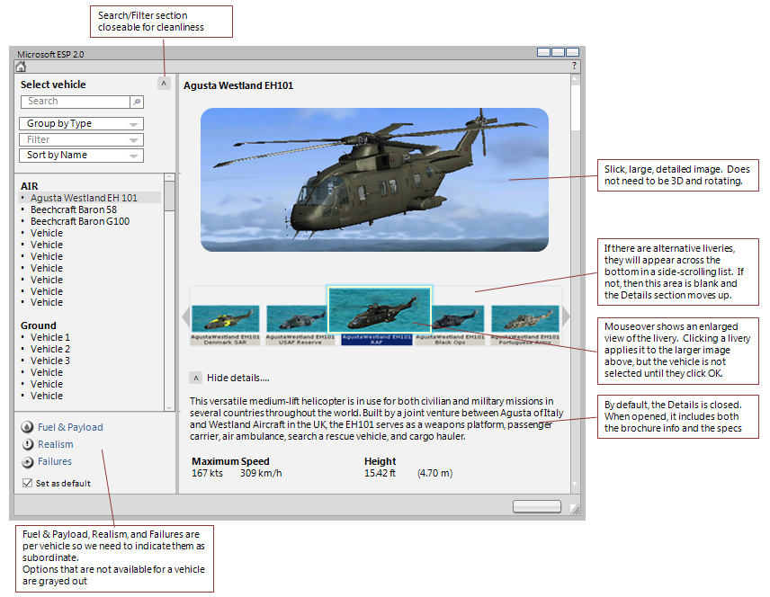The width and height of the screenshot is (770, 597).
Task: Toggle the Set as default checkbox
Action: point(28,483)
